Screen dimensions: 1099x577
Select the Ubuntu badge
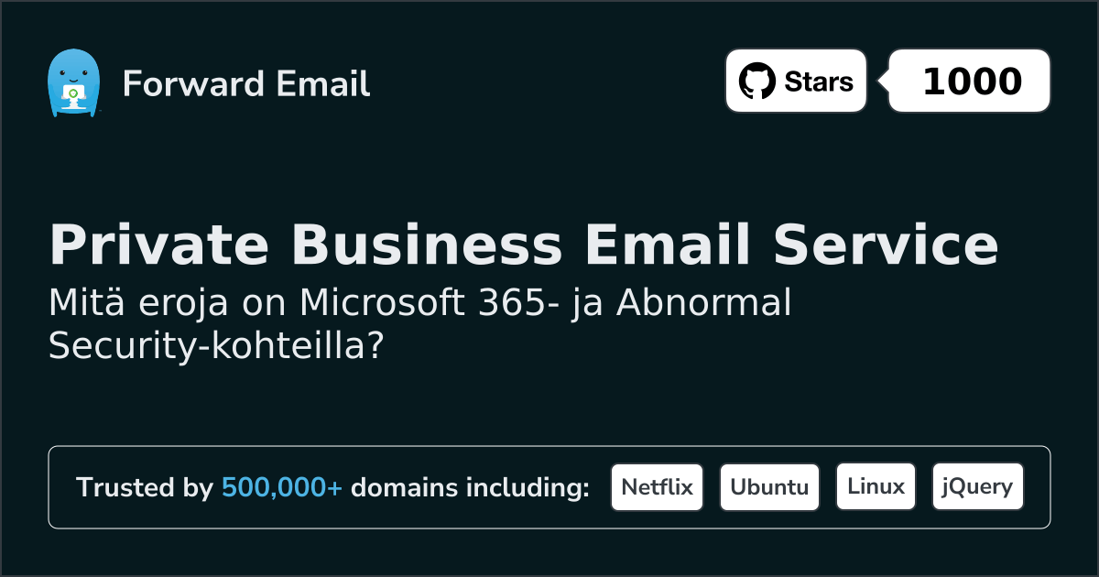pyautogui.click(x=769, y=487)
